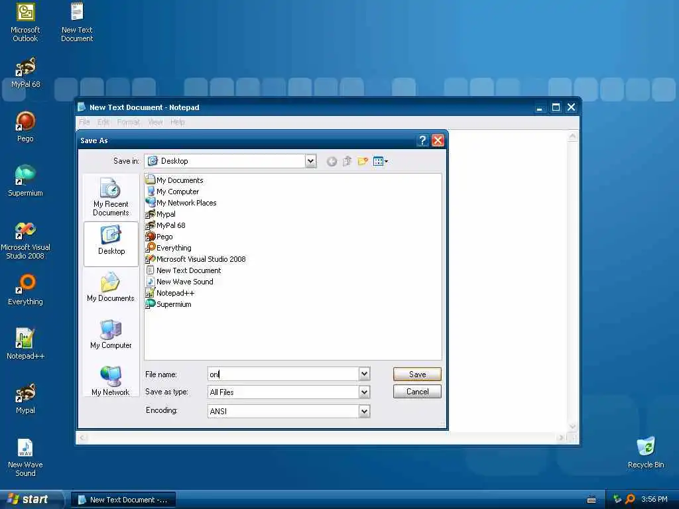Select My Computer in the places bar
Image resolution: width=679 pixels, height=509 pixels.
111,334
